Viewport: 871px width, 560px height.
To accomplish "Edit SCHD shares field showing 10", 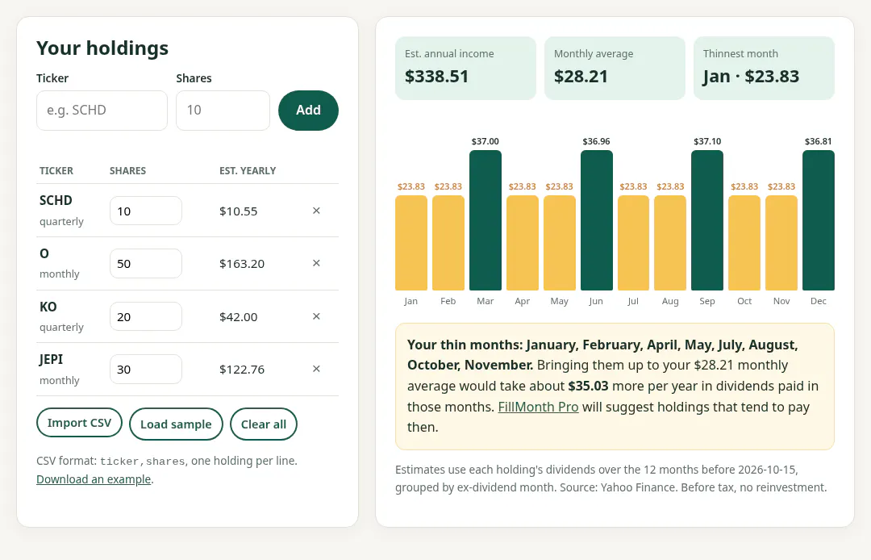I will point(145,211).
